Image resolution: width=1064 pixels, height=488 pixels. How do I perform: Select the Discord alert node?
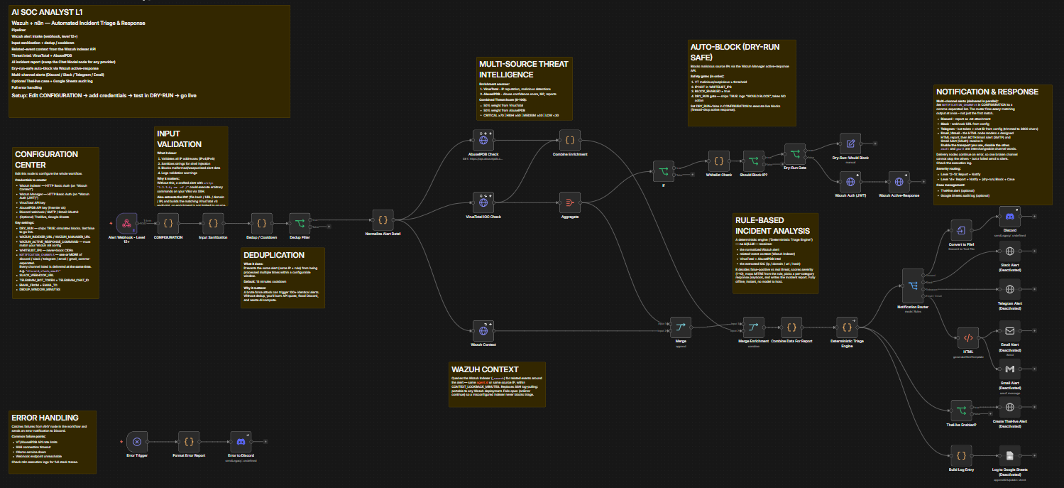coord(1009,217)
